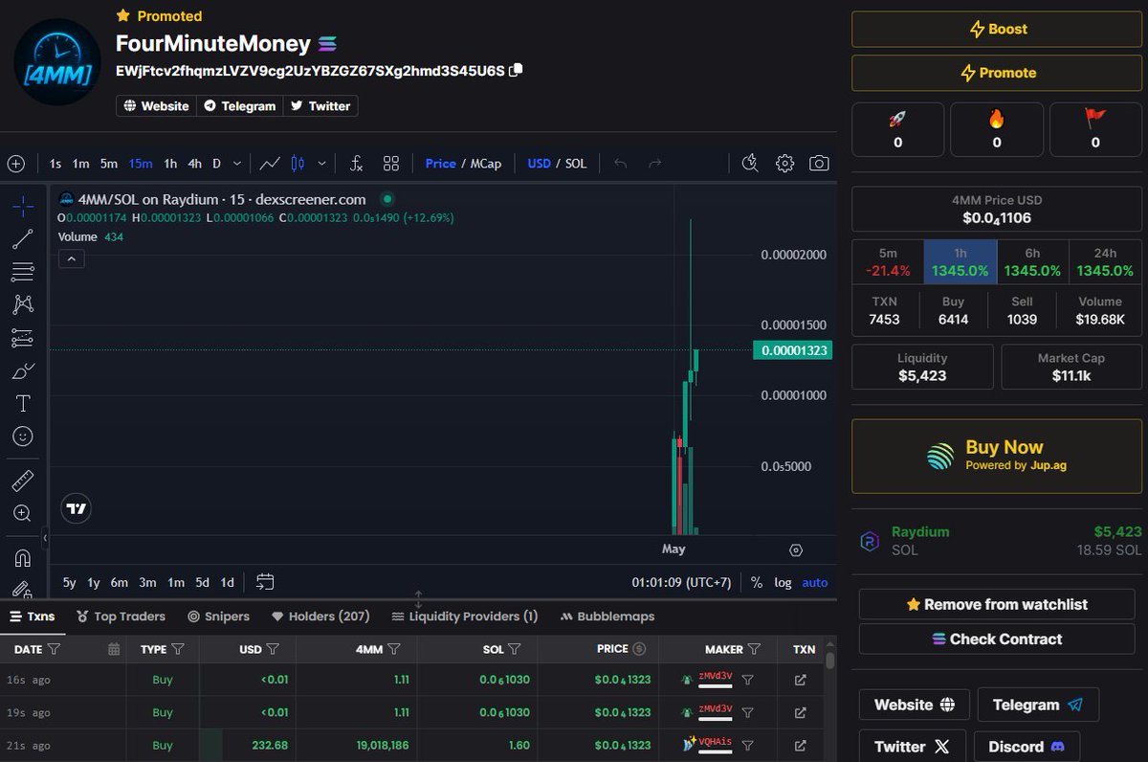Switch chart currency to USD

coord(539,164)
